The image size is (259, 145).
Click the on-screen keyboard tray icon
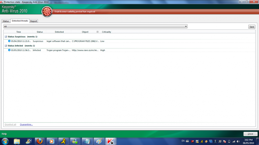(187, 141)
